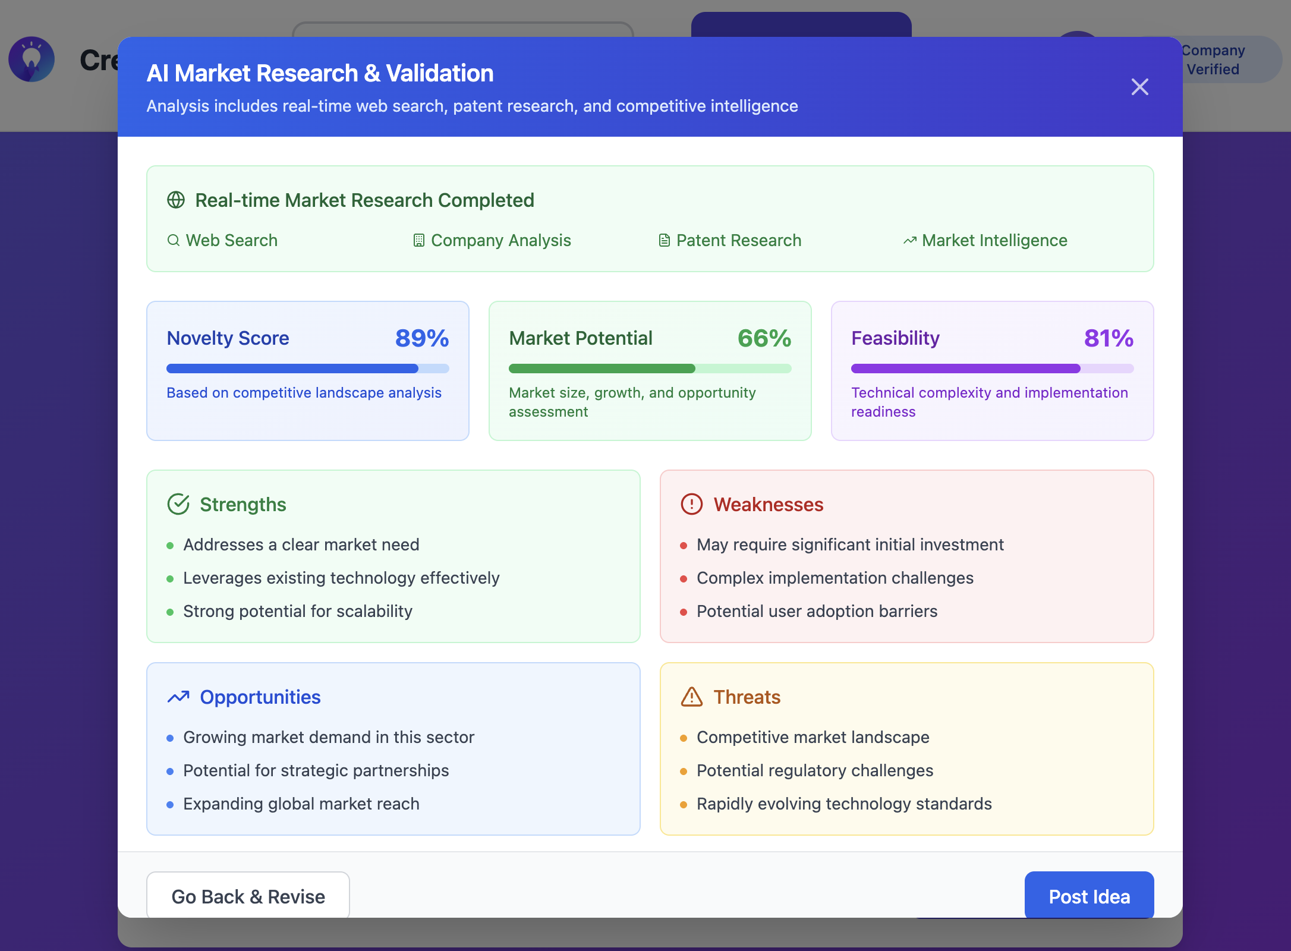Click the Web Search magnifier icon
The width and height of the screenshot is (1291, 951).
coord(174,240)
